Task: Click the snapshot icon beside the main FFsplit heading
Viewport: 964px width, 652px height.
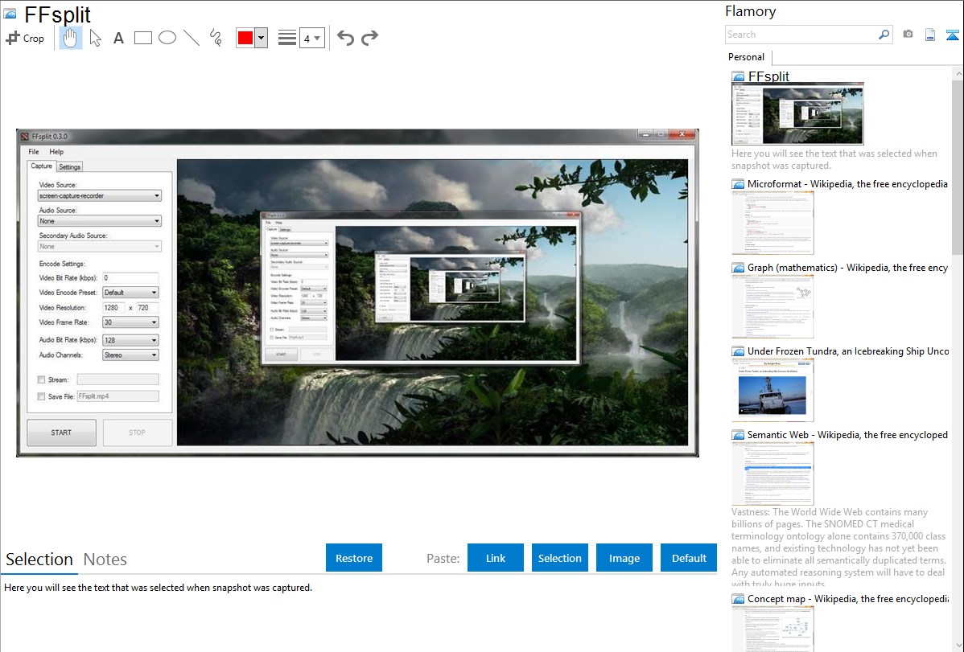Action: click(10, 14)
